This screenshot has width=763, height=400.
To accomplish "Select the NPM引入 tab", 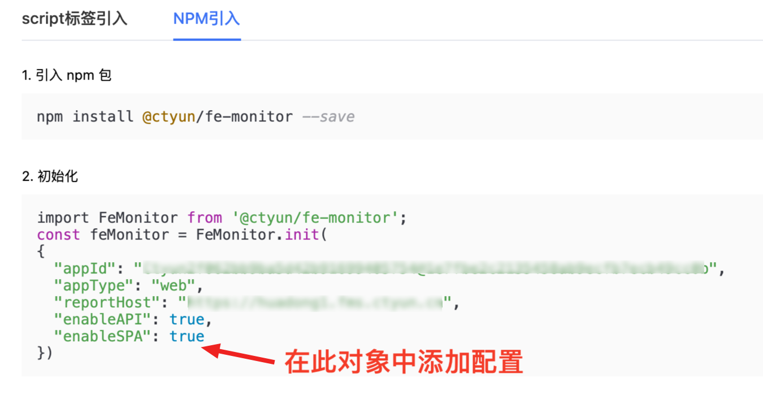I will (206, 19).
